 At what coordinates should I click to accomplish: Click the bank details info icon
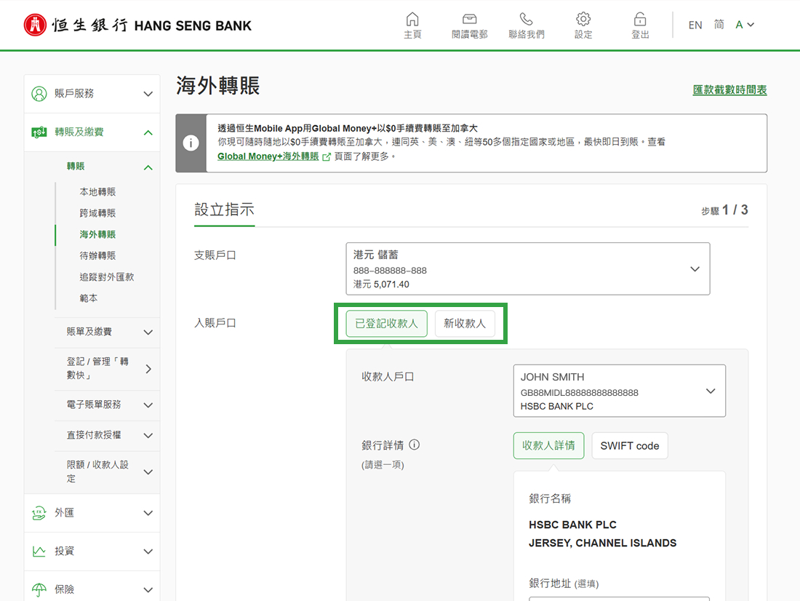point(415,445)
